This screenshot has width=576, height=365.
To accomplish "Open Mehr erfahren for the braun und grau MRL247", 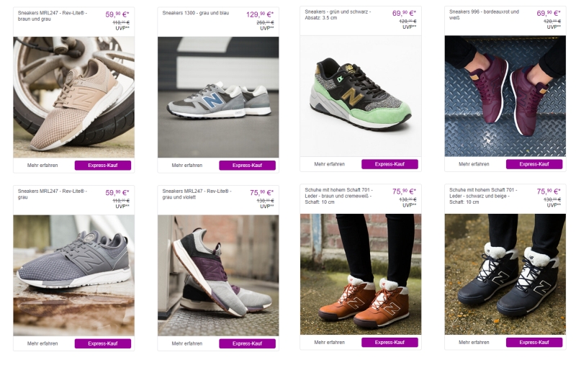I will [42, 165].
